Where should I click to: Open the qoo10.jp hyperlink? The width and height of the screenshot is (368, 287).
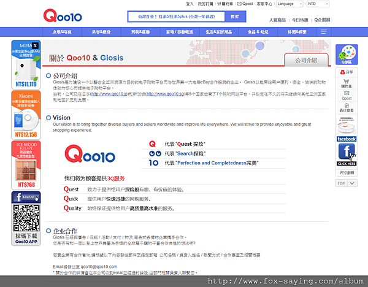109,94
